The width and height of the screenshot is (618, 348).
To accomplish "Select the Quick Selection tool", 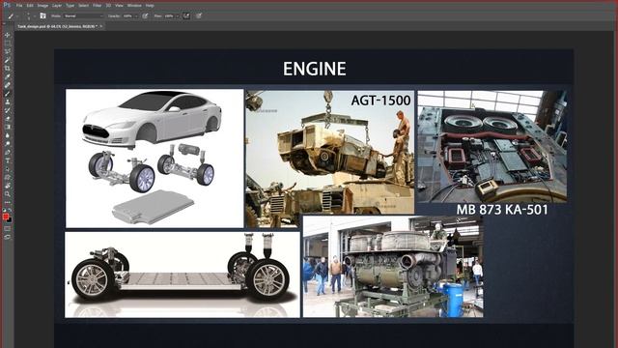I will 7,60.
